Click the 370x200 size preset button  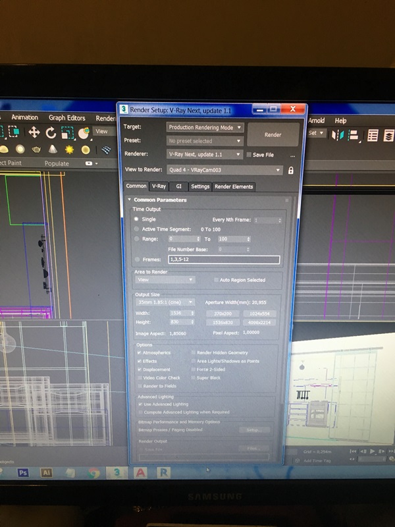click(x=223, y=314)
